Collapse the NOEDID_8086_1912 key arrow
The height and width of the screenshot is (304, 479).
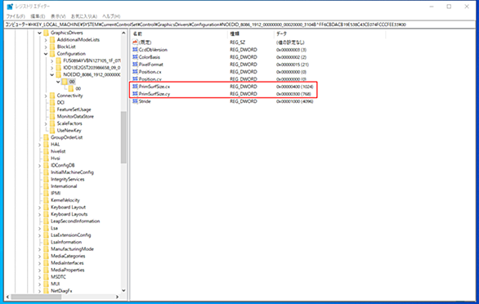click(52, 74)
